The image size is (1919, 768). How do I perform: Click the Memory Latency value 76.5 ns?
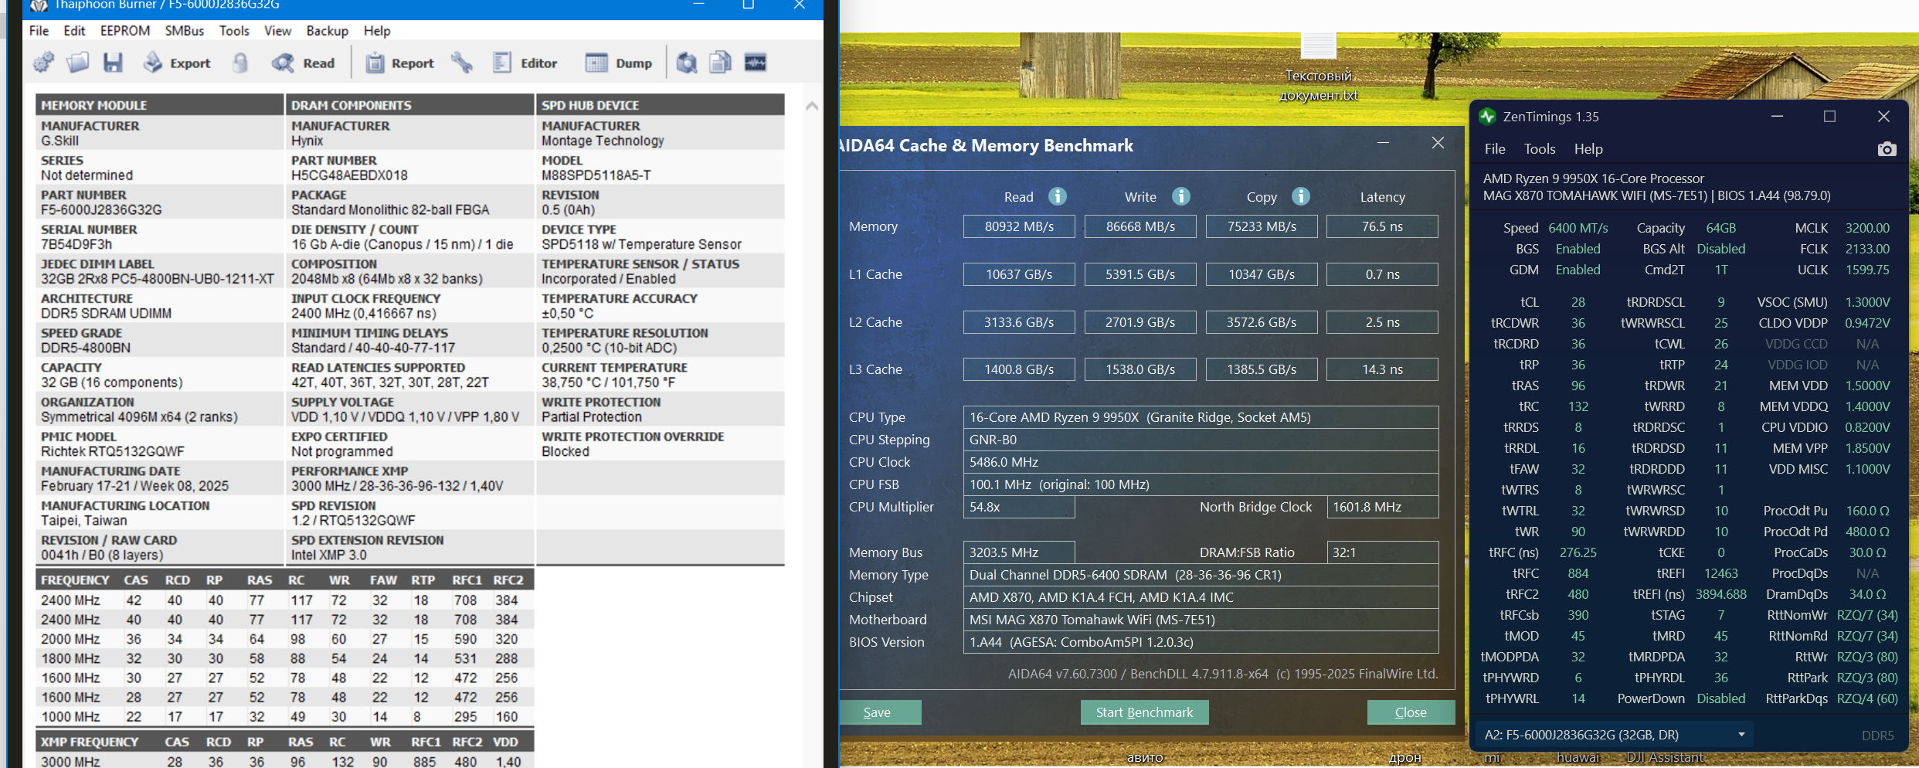[x=1382, y=226]
